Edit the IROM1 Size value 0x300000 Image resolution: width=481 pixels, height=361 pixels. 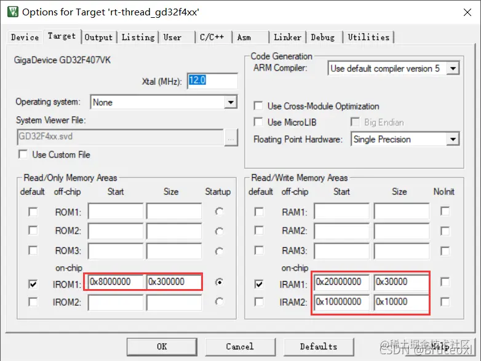(174, 282)
